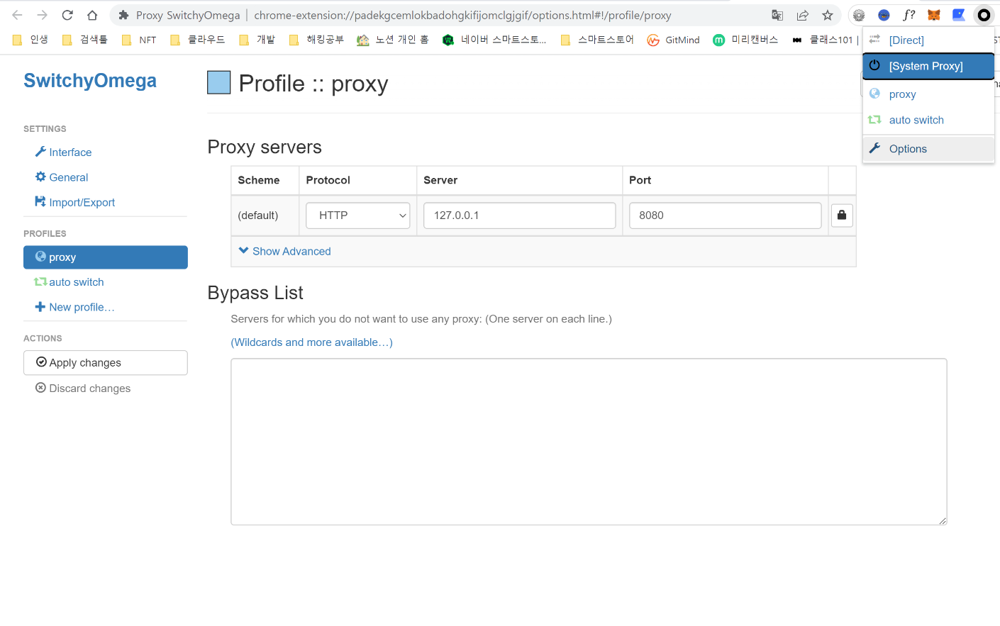
Task: Open the MetaMask fox extension
Action: (x=934, y=15)
